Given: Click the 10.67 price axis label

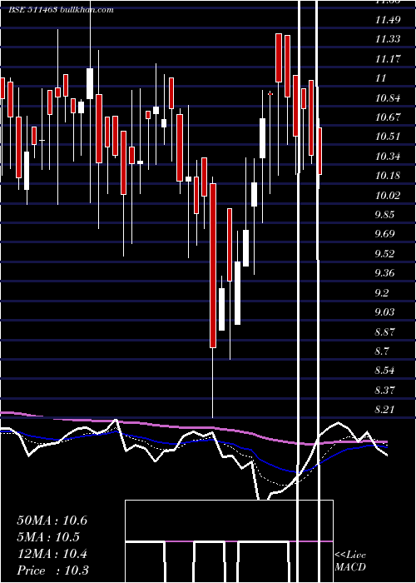Looking at the screenshot, I should pos(388,117).
